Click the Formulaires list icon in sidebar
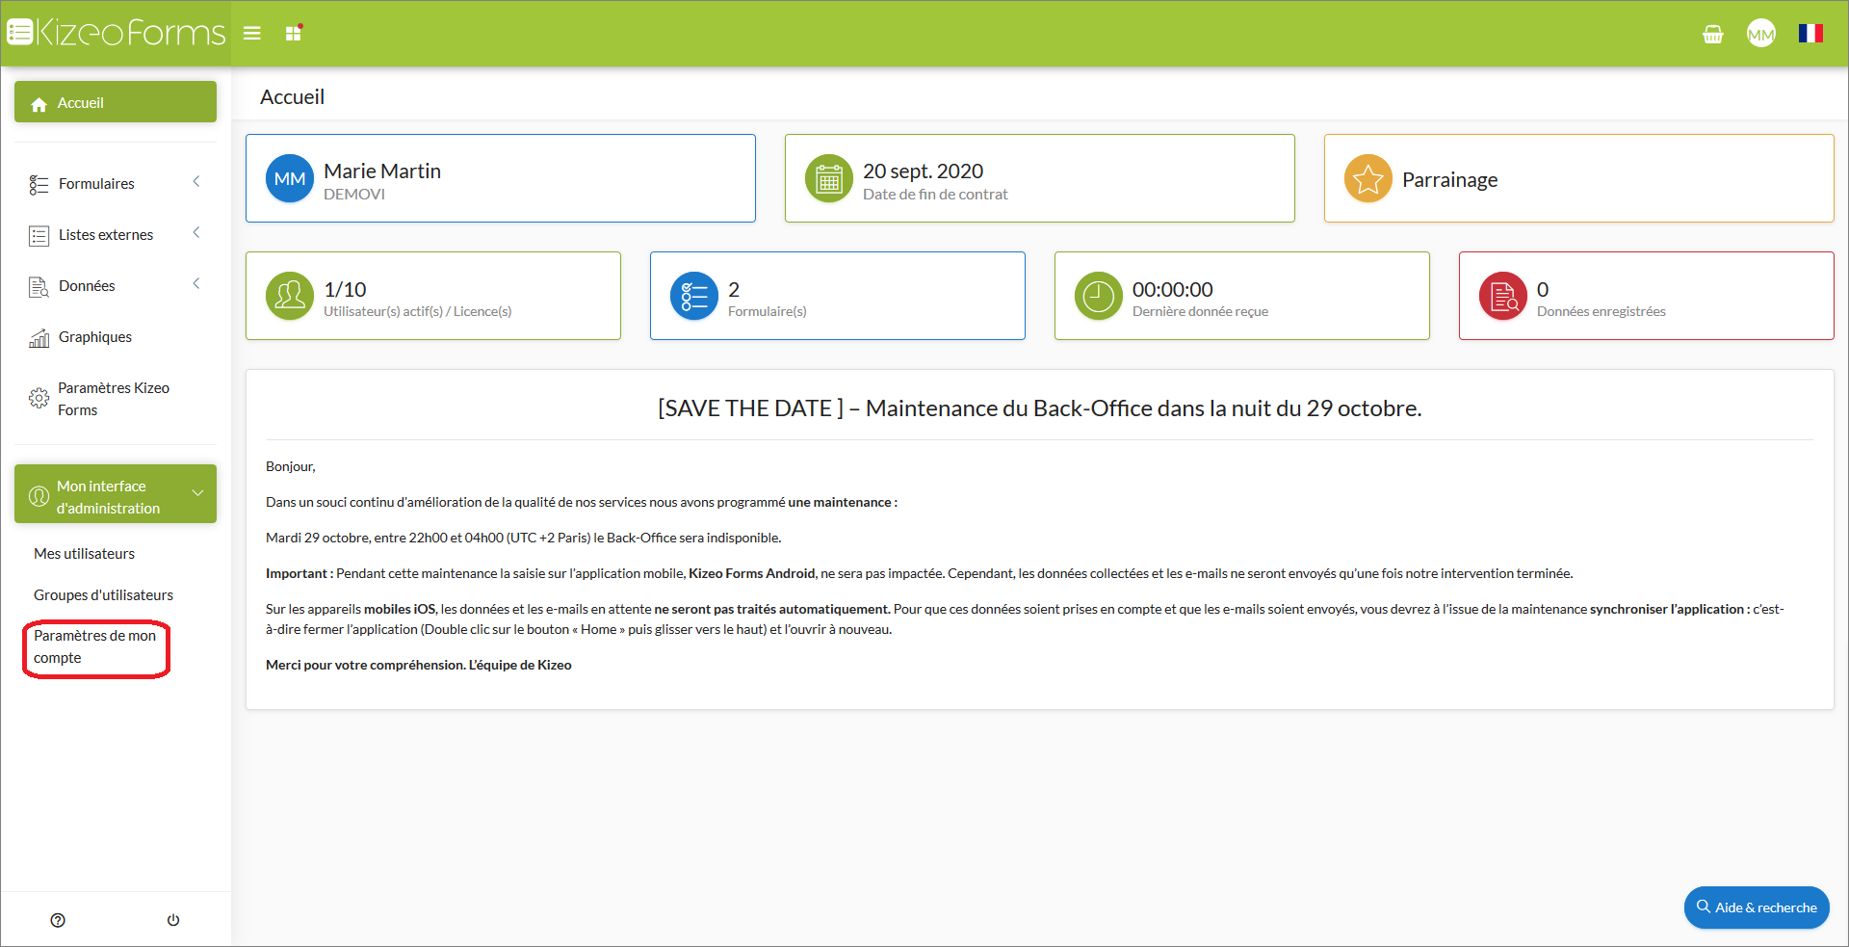 pyautogui.click(x=39, y=185)
